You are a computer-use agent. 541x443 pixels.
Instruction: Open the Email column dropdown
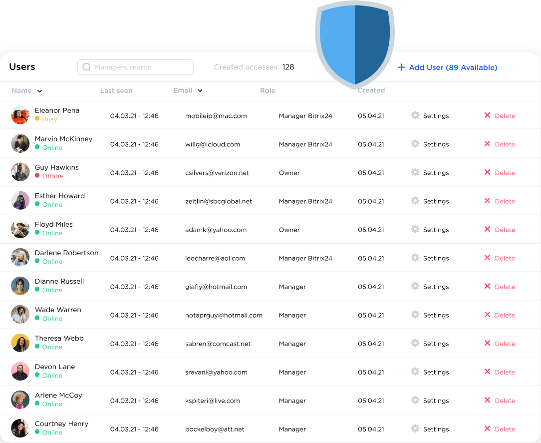[200, 91]
